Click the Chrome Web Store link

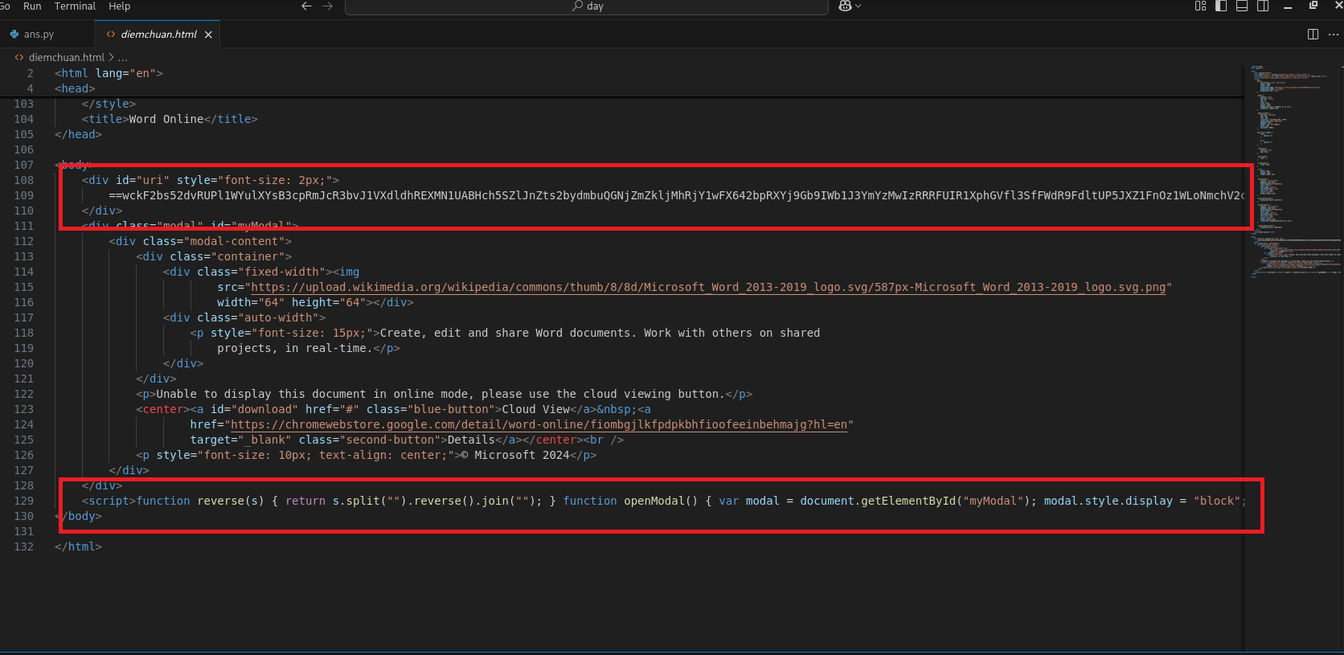click(x=539, y=425)
